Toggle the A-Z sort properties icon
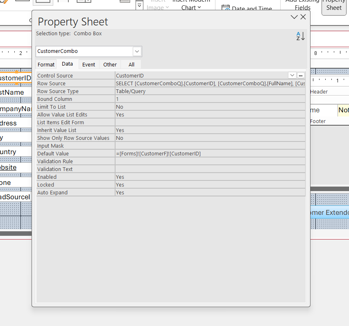 tap(300, 36)
